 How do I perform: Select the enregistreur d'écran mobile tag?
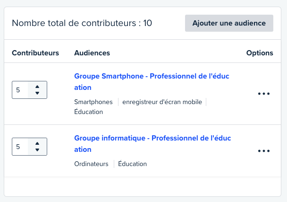click(x=162, y=102)
